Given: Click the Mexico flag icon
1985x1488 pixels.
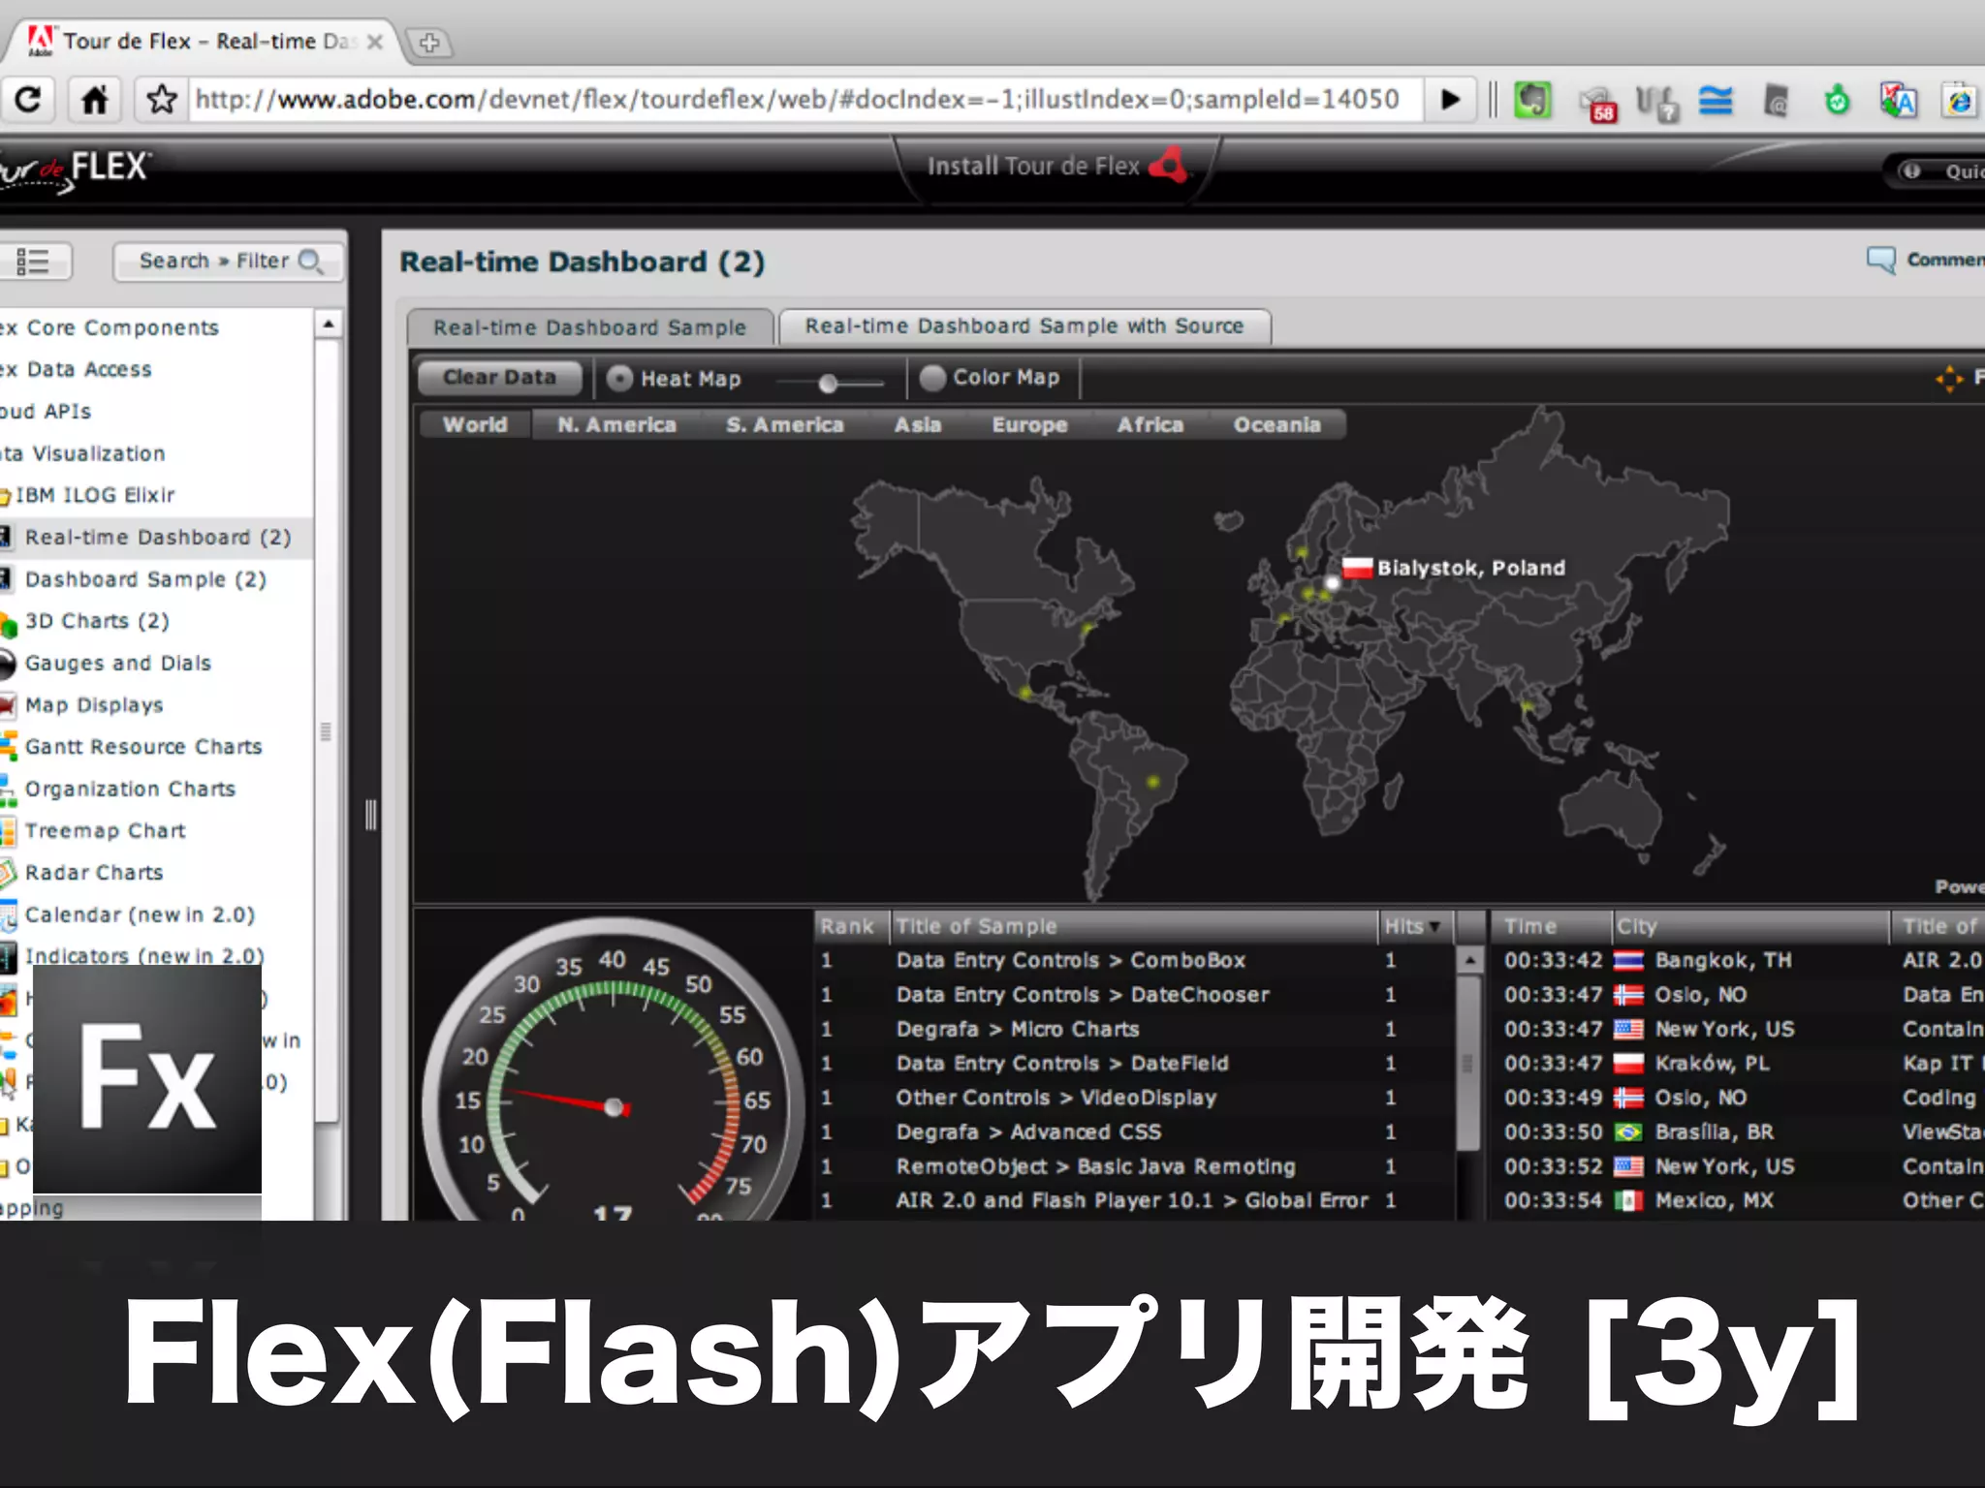Looking at the screenshot, I should click(x=1628, y=1201).
